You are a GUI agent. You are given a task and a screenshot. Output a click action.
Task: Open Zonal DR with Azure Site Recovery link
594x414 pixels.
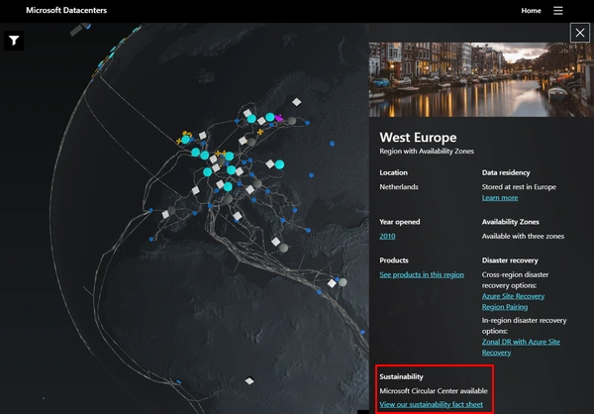pos(521,347)
